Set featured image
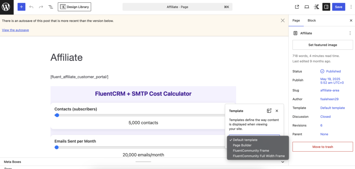 [x=323, y=45]
